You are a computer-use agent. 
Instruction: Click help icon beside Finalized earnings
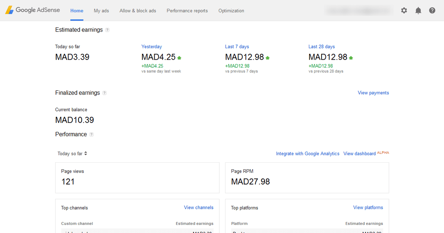tap(104, 93)
